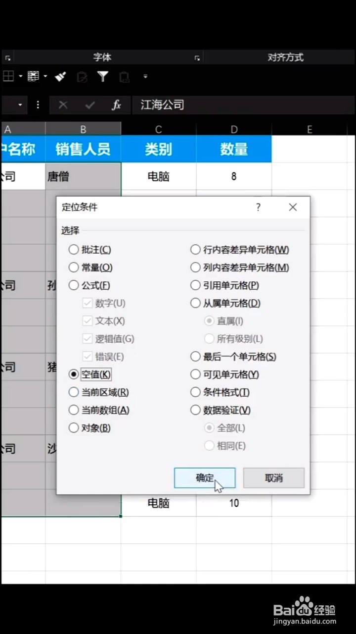Select the 常量(O) radio option
356x634 pixels.
90,267
